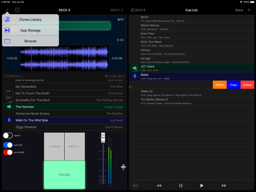Choose iTunes Library from the popup menu
The image size is (256, 192).
point(30,20)
